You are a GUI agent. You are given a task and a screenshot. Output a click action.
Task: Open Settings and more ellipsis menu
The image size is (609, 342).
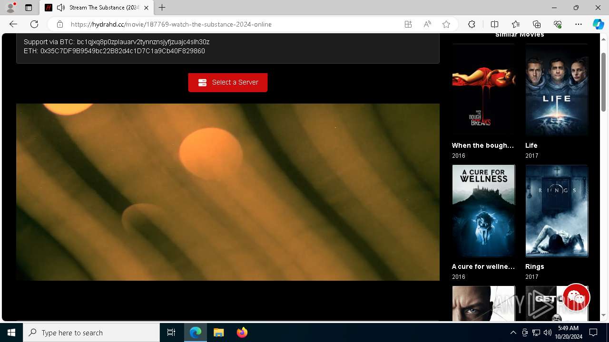click(579, 24)
